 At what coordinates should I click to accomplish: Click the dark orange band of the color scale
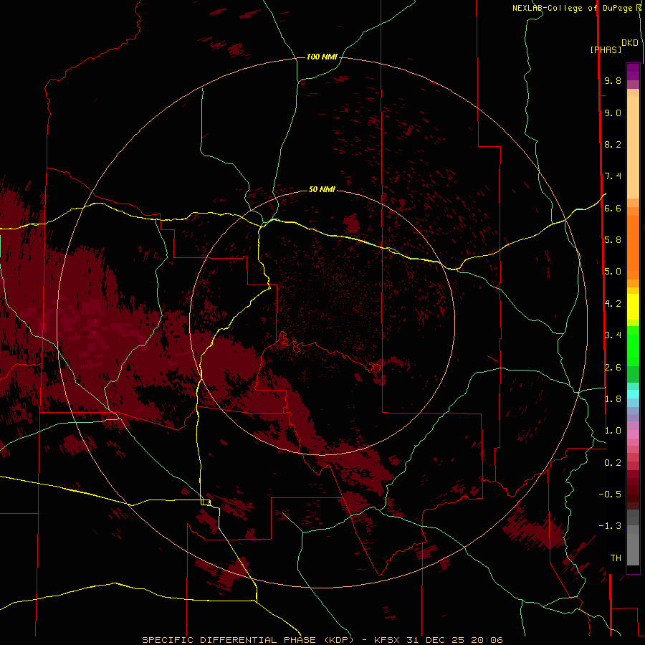point(633,247)
